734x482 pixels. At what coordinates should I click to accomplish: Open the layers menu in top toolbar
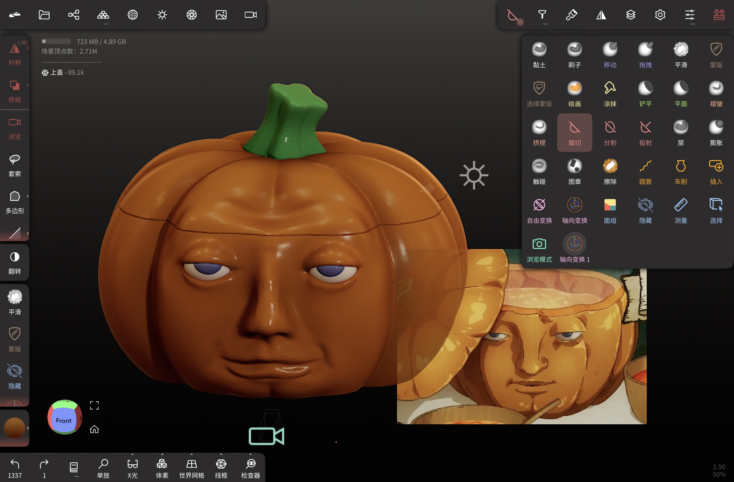click(630, 15)
